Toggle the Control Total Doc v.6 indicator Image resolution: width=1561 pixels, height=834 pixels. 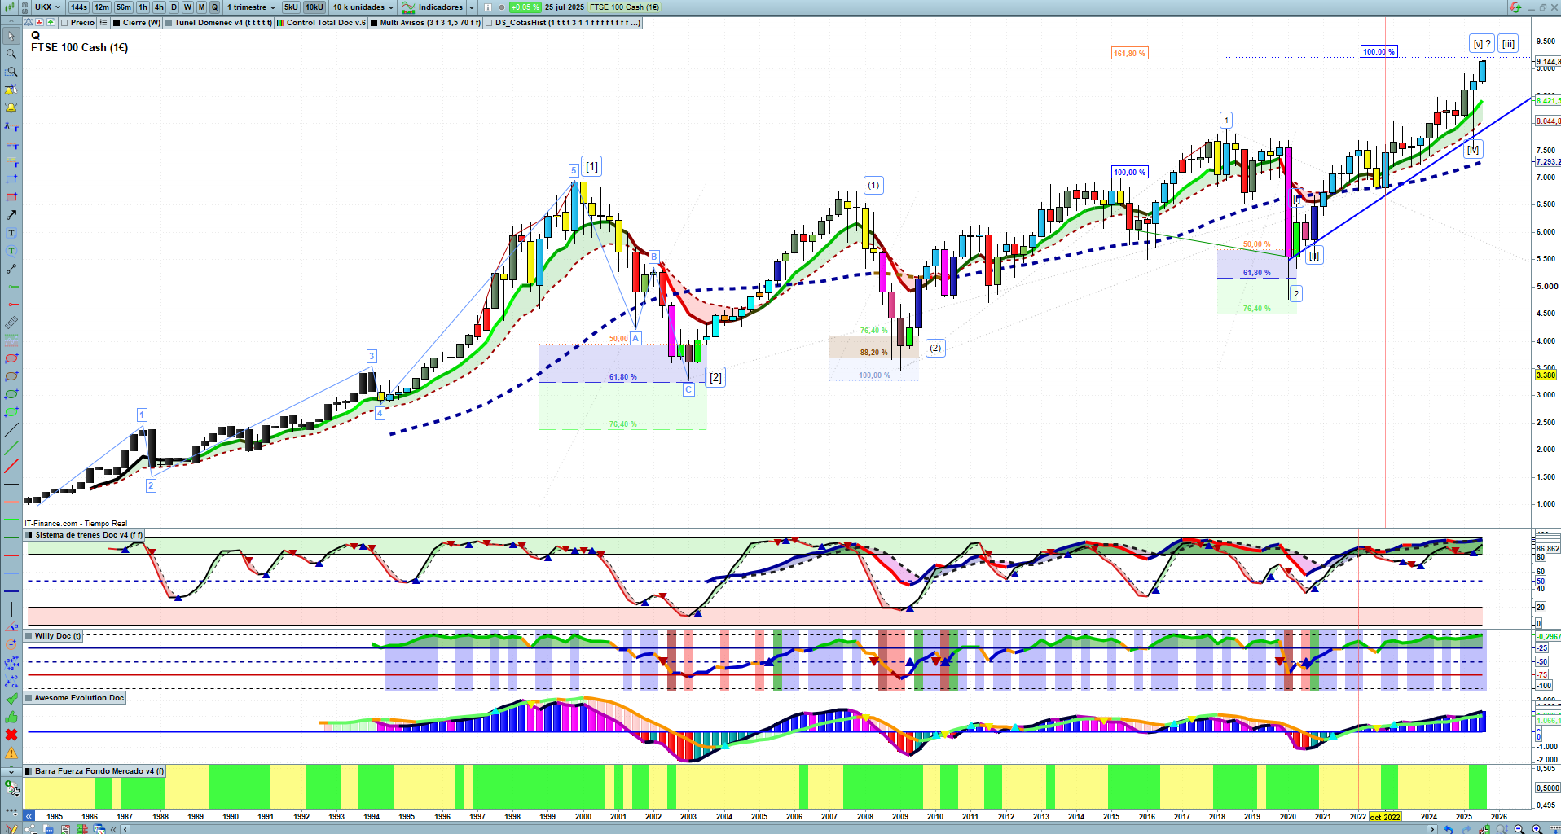[x=322, y=23]
